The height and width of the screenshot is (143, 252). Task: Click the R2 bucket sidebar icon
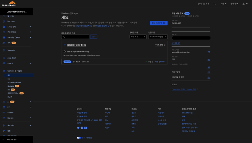(x=4, y=107)
